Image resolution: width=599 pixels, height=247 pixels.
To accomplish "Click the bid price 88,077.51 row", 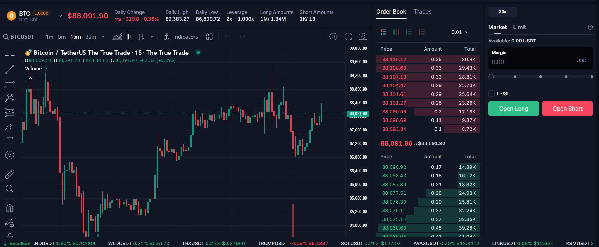I will (x=428, y=193).
